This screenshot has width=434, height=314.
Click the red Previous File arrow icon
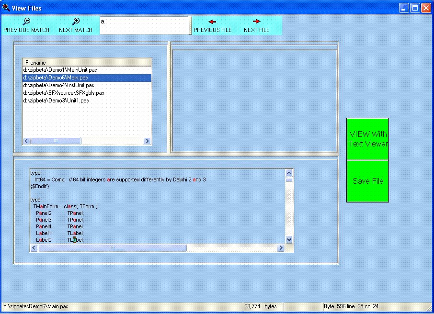coord(212,22)
